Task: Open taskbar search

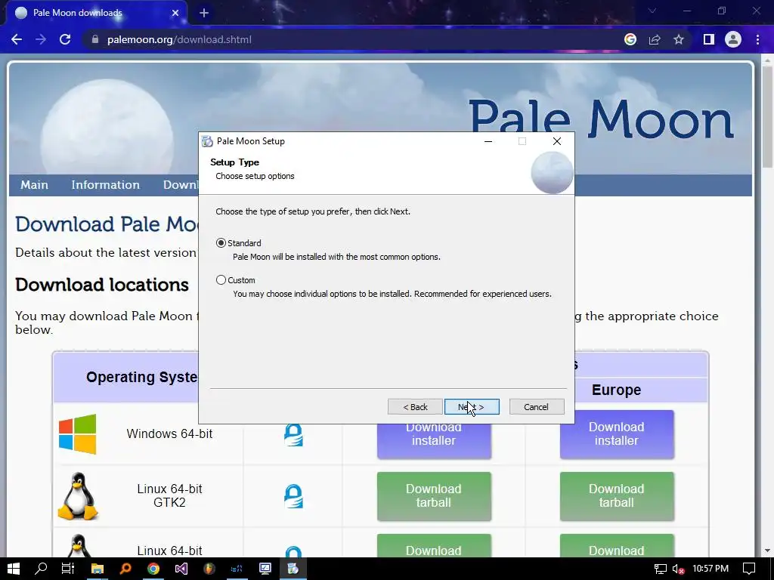Action: [x=41, y=569]
